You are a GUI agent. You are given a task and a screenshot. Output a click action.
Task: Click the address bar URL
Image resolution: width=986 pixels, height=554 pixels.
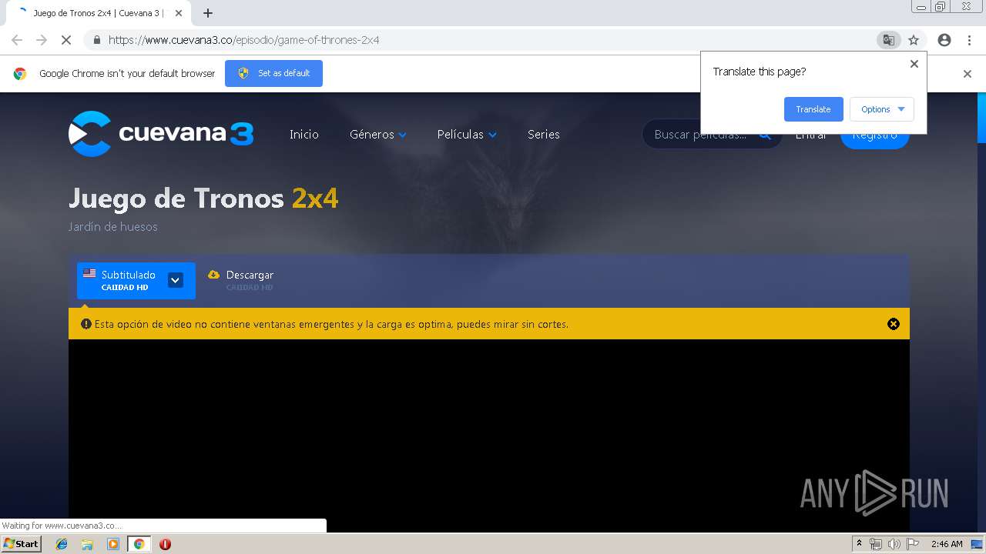pos(243,40)
